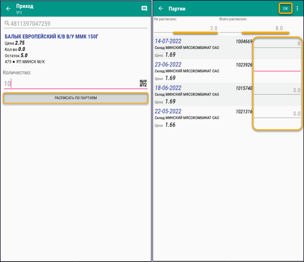Go back from the Приход screen
Screen dimensions: 304x262
click(8, 9)
